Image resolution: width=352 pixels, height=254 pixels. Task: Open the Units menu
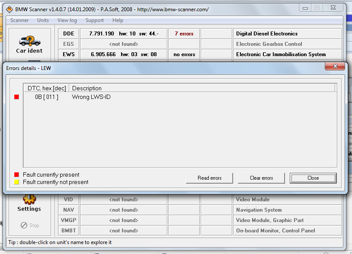point(43,20)
